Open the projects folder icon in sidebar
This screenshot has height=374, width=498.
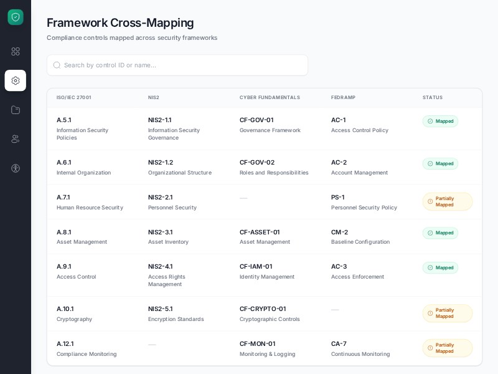click(16, 110)
